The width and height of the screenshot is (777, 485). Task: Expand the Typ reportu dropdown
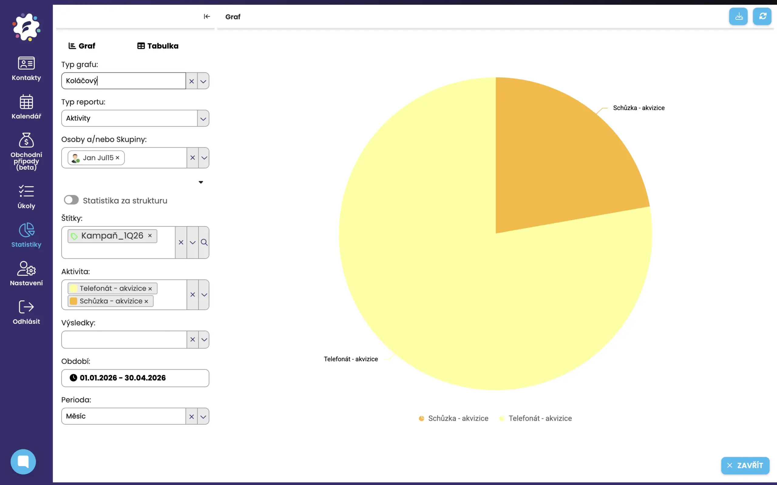(x=203, y=119)
